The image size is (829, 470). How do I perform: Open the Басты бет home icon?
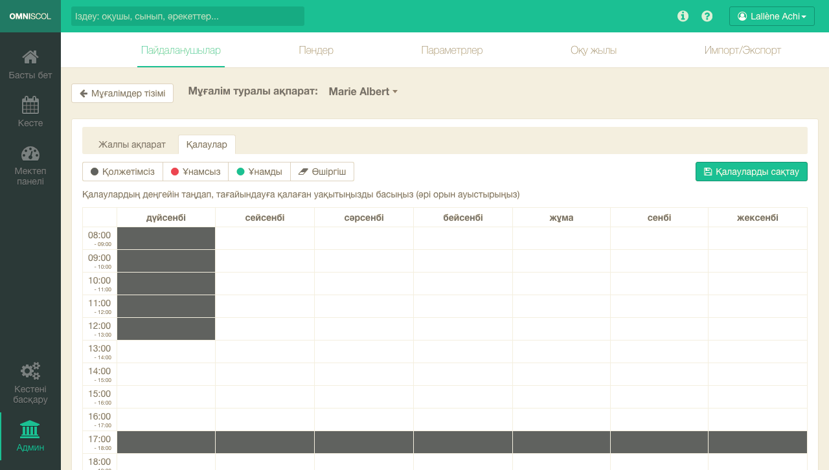pyautogui.click(x=30, y=58)
